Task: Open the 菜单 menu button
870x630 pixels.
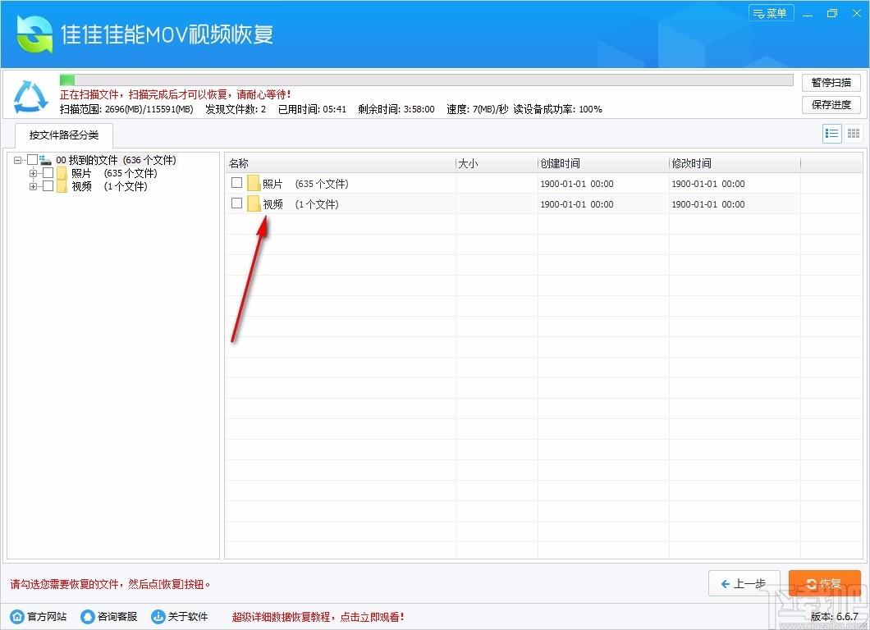Action: click(771, 13)
